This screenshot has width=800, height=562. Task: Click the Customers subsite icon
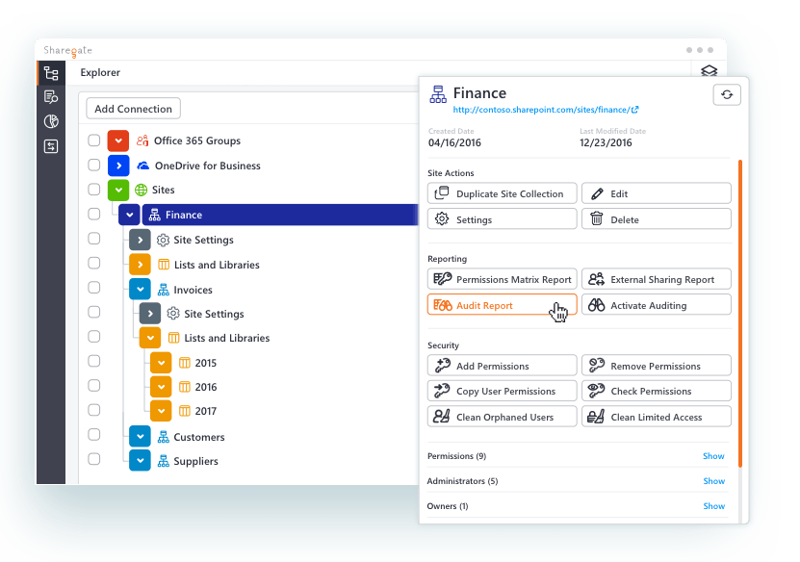164,437
